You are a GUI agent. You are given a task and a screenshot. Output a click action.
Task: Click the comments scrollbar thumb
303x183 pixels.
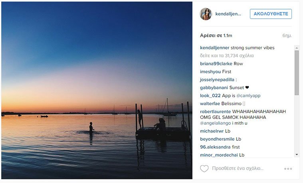tap(297, 73)
